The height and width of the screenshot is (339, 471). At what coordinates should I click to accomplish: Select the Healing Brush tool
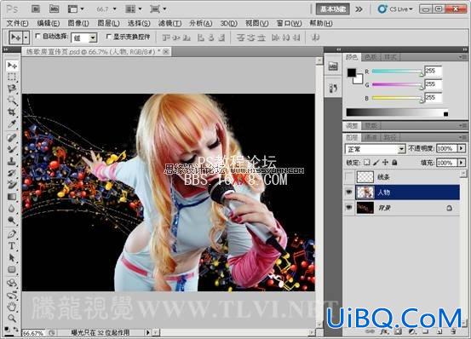tap(12, 138)
